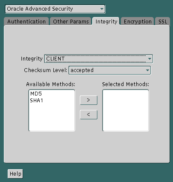Click the Integrity dropdown arrow
Screen dimensions: 173x182
150,59
